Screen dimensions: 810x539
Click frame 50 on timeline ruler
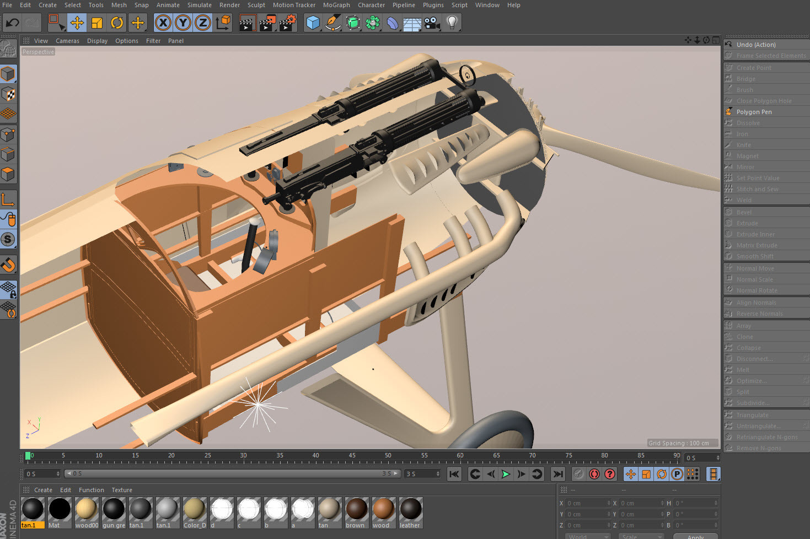tap(388, 457)
